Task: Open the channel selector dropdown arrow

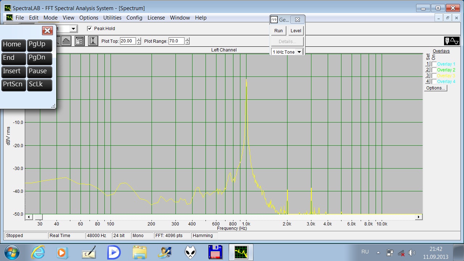Action: click(x=73, y=29)
